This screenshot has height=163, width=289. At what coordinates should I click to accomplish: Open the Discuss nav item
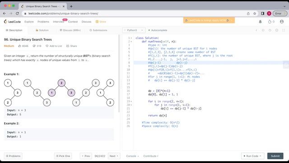click(x=86, y=22)
